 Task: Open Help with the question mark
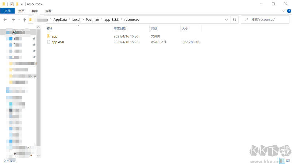(289, 11)
